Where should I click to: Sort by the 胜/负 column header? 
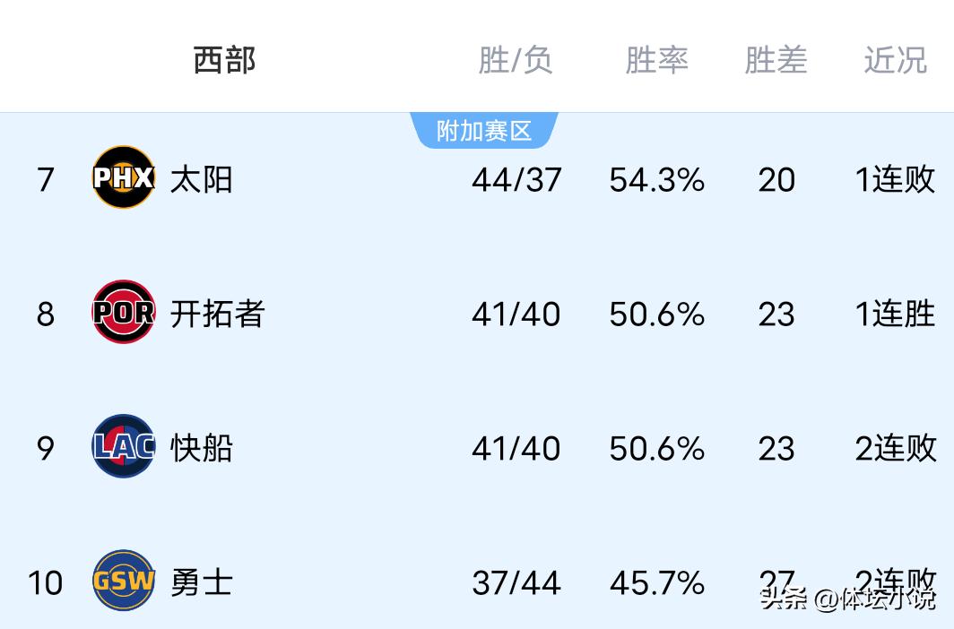tap(516, 60)
